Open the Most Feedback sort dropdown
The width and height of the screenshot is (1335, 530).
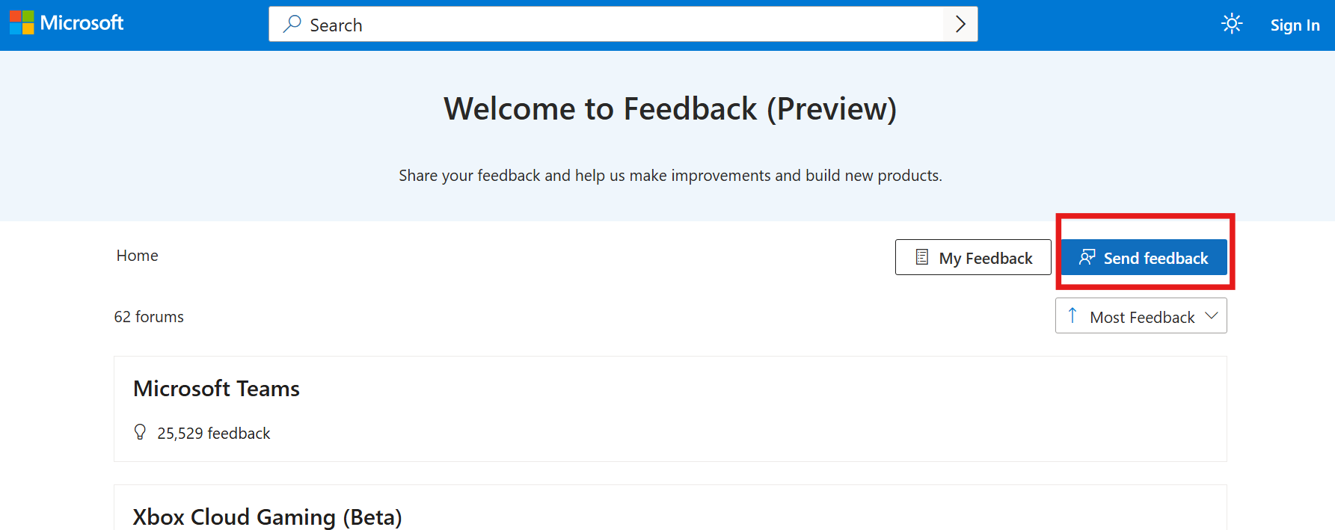pyautogui.click(x=1141, y=315)
